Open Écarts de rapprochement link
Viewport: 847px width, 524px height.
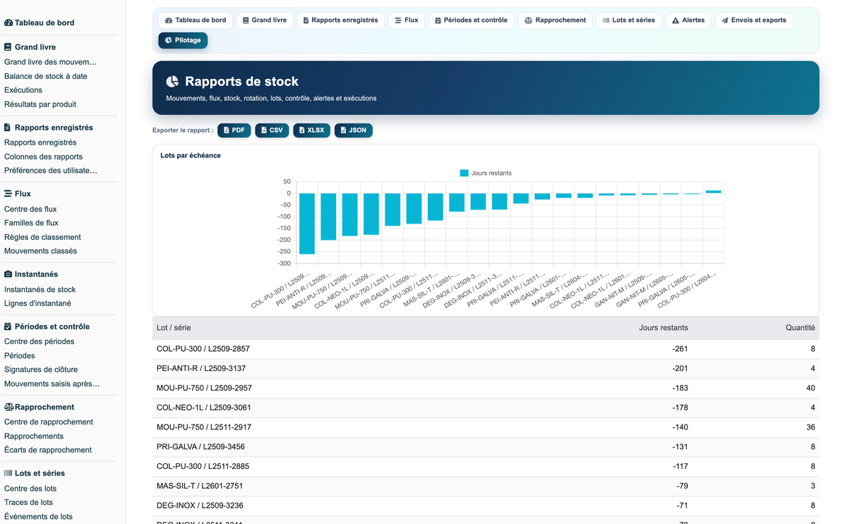coord(48,450)
